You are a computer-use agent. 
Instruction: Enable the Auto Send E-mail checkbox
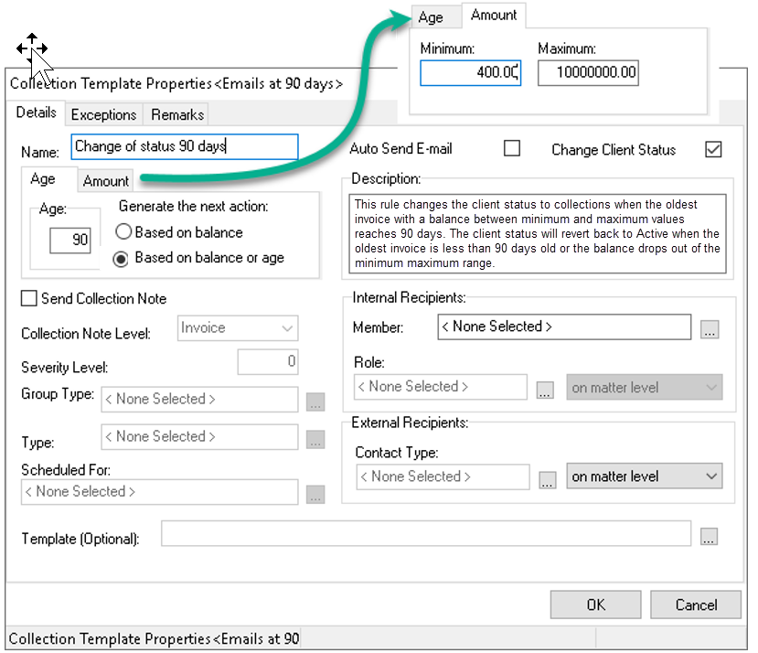(512, 148)
